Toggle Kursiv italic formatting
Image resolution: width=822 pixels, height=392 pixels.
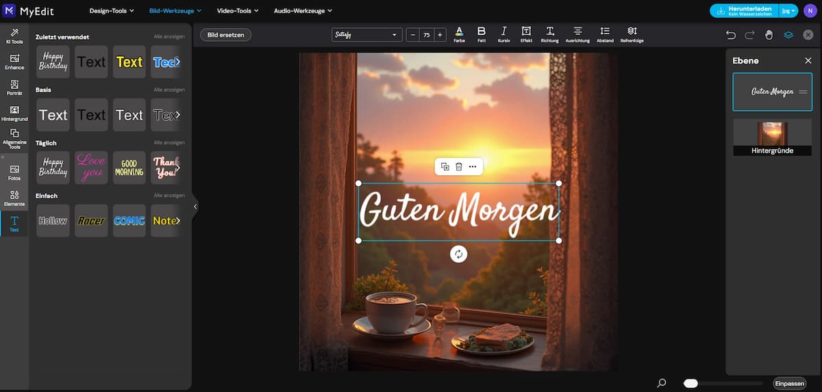[x=503, y=34]
